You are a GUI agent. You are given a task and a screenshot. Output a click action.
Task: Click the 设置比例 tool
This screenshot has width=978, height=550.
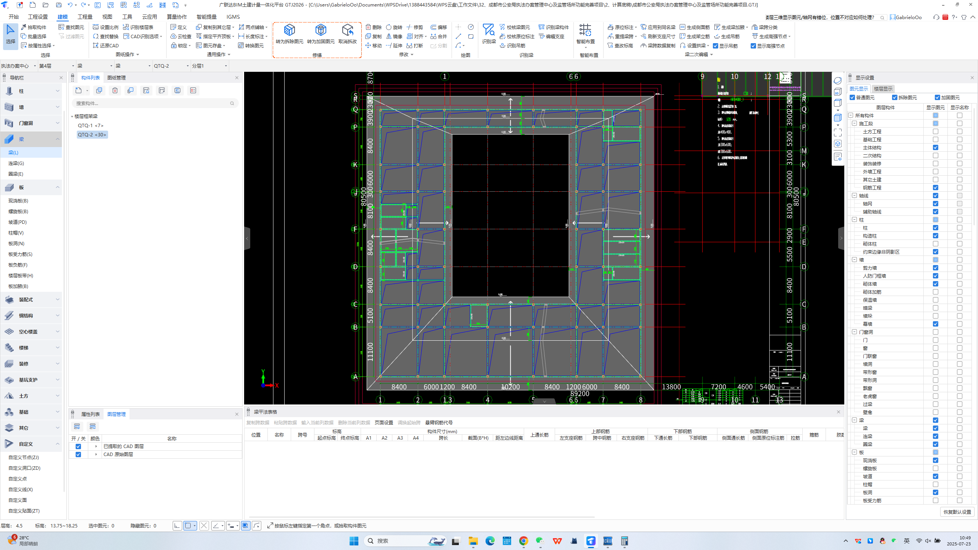coord(106,27)
